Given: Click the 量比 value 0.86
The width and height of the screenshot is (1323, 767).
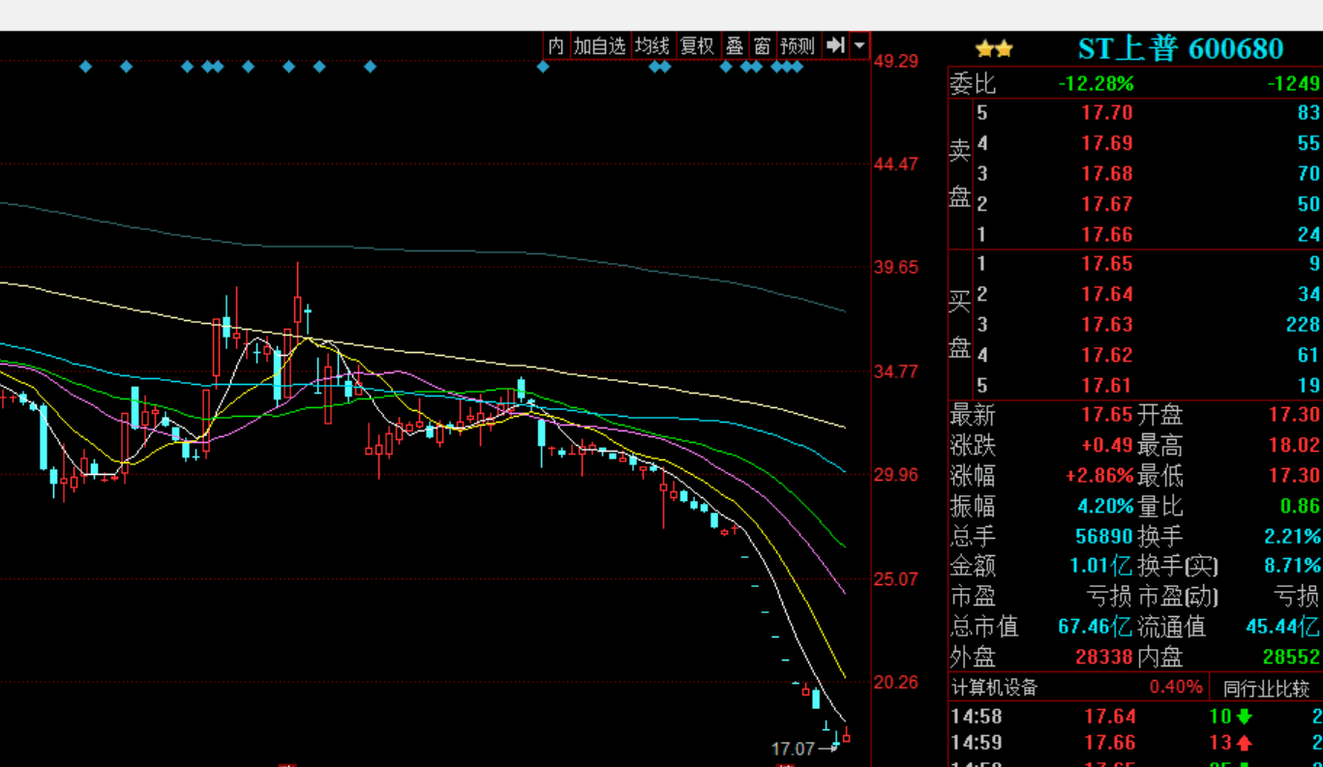Looking at the screenshot, I should pyautogui.click(x=1300, y=506).
